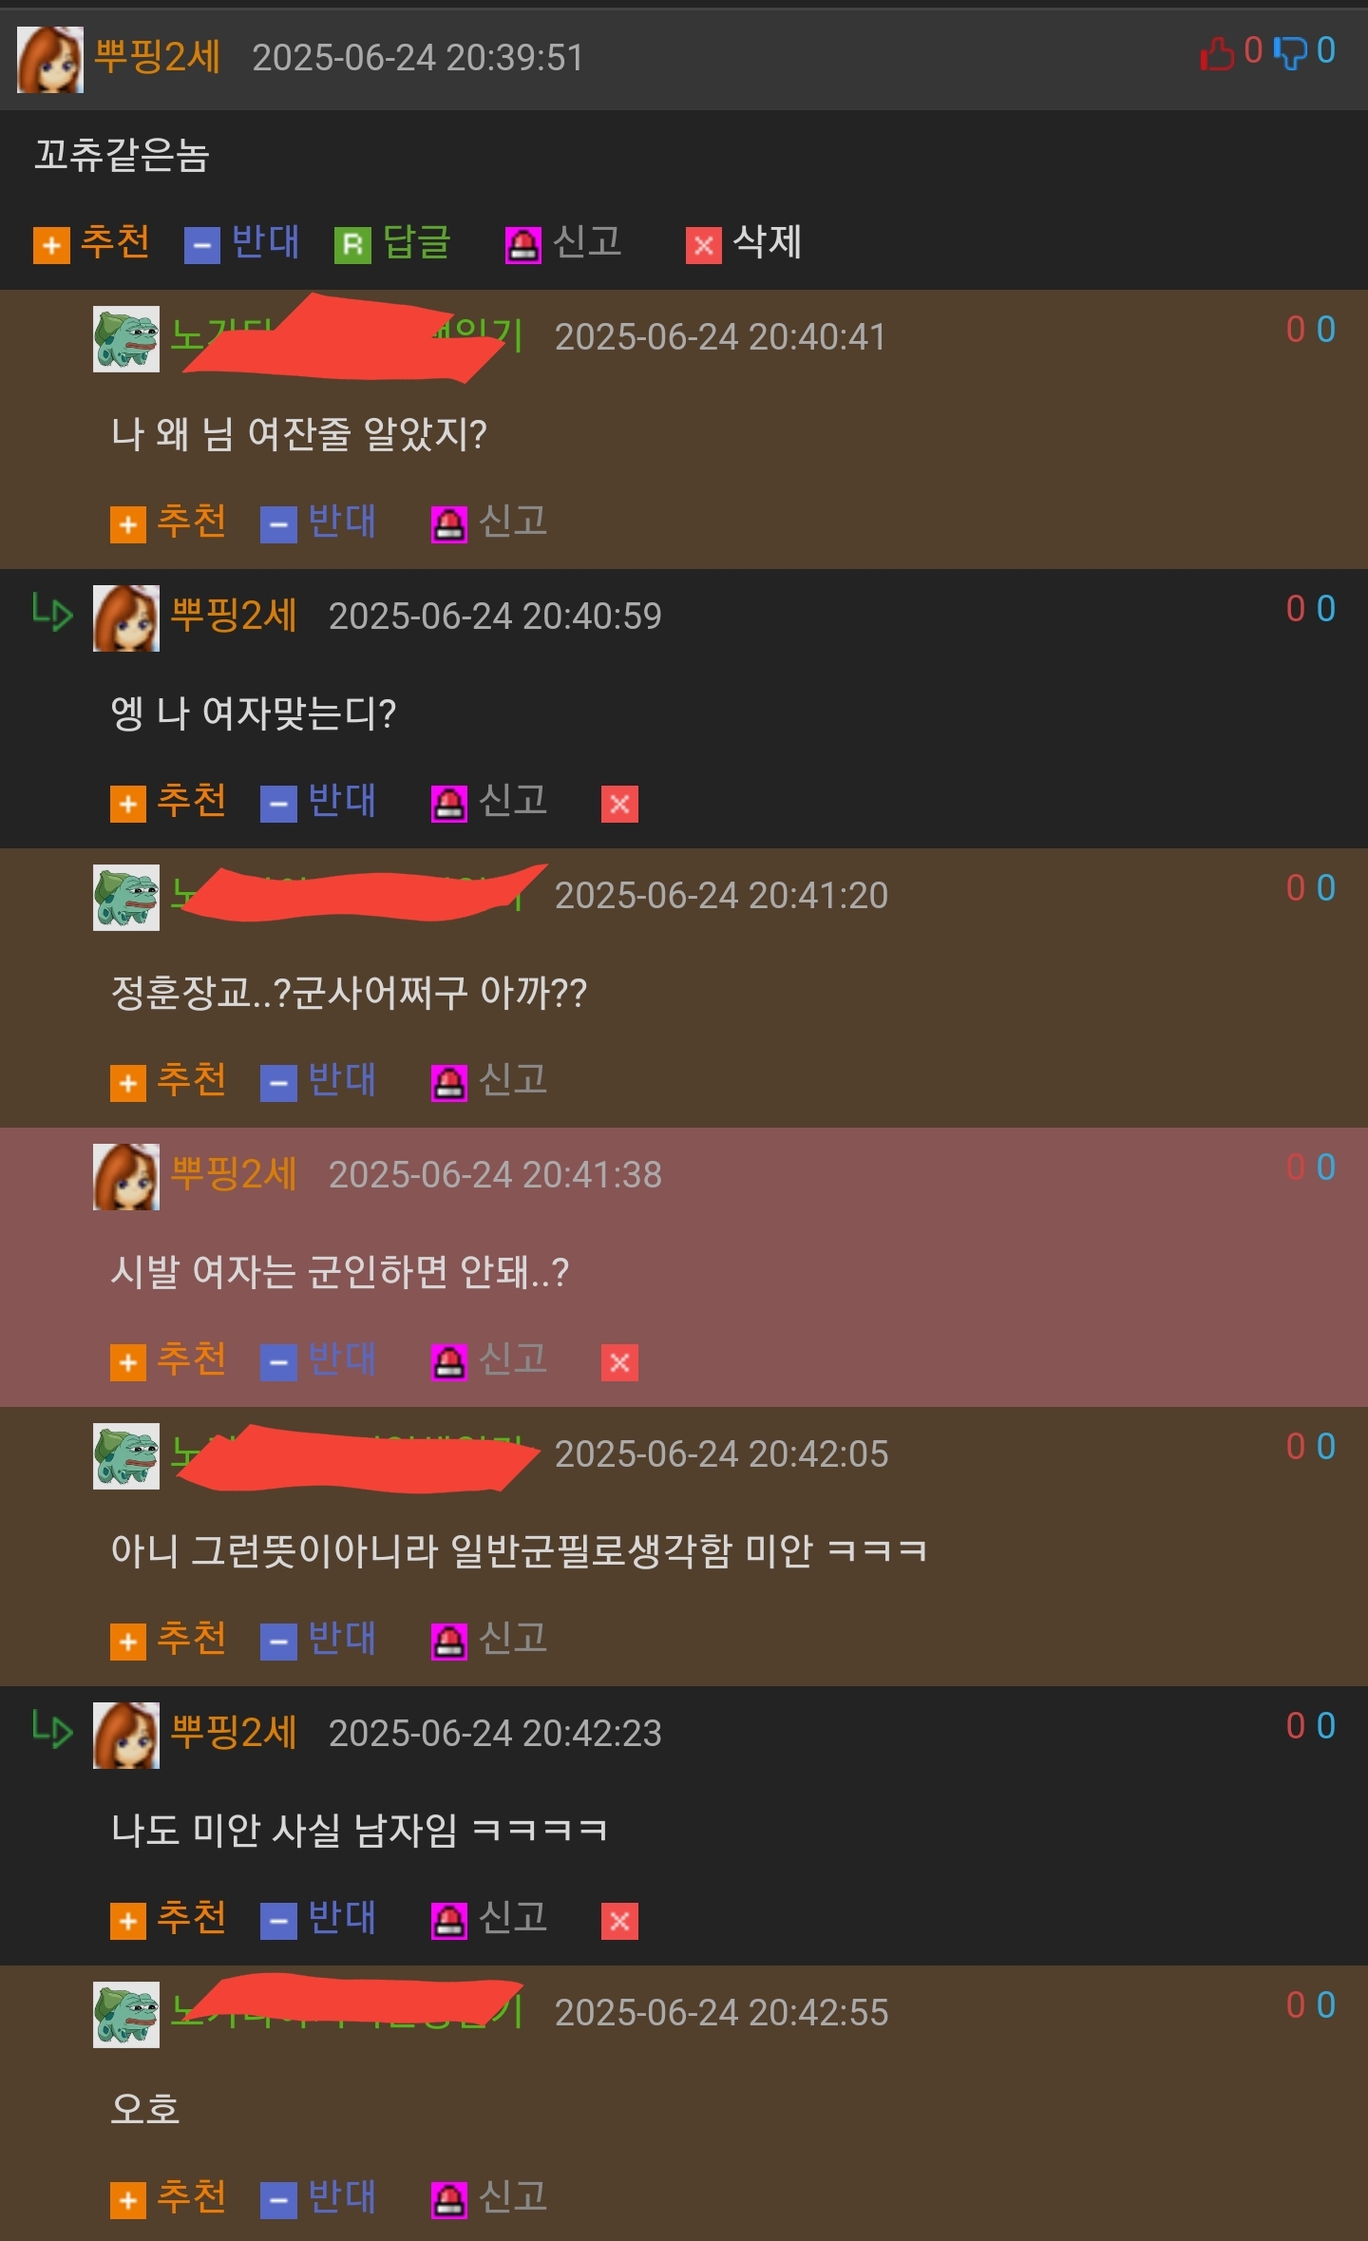The image size is (1368, 2241).
Task: Click the 뿌핑2세 avatar on the 20:40:59 reply
Action: pos(126,618)
